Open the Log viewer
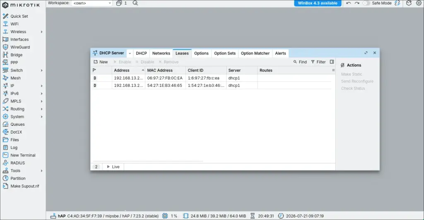This screenshot has width=424, height=220. pyautogui.click(x=10, y=147)
